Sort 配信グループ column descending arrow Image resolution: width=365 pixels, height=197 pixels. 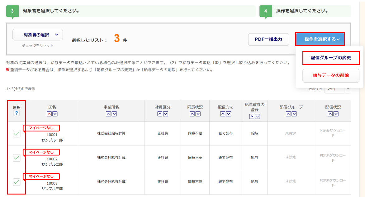(294, 114)
